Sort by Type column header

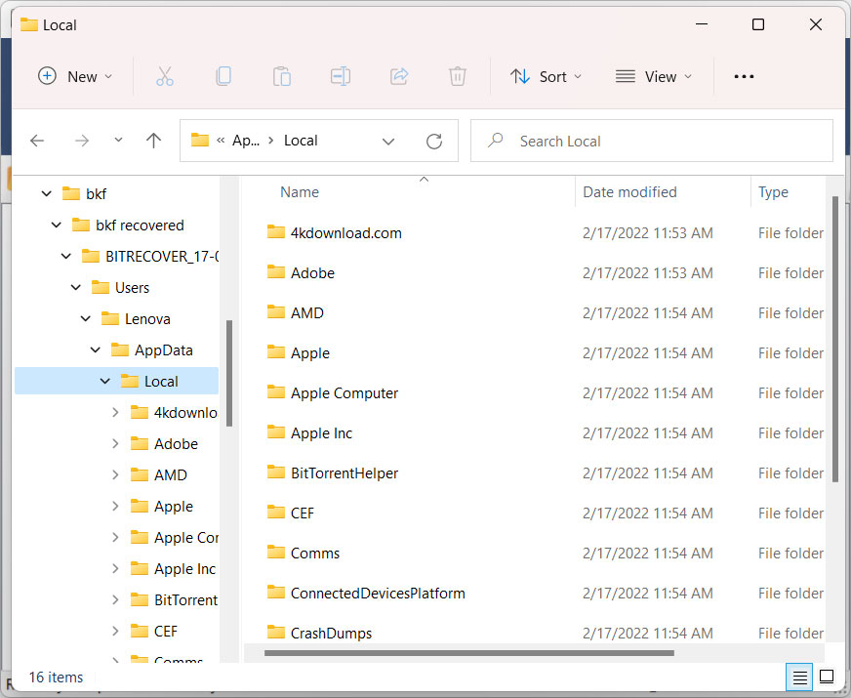coord(773,192)
